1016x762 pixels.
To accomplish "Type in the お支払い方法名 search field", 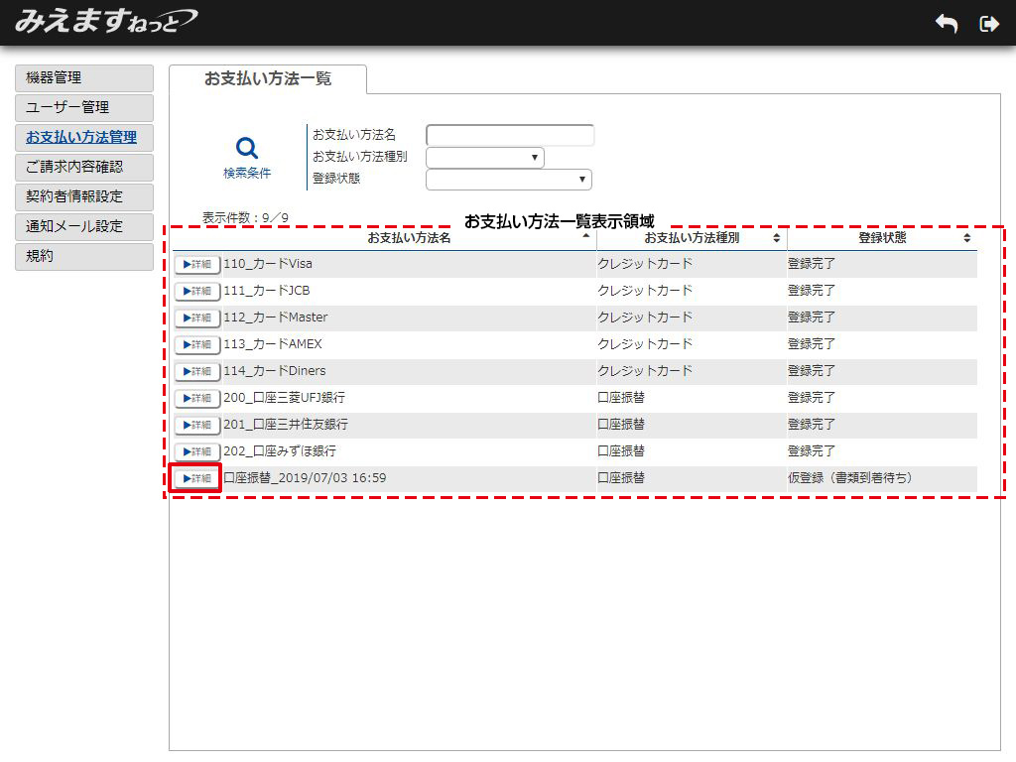I will click(510, 135).
